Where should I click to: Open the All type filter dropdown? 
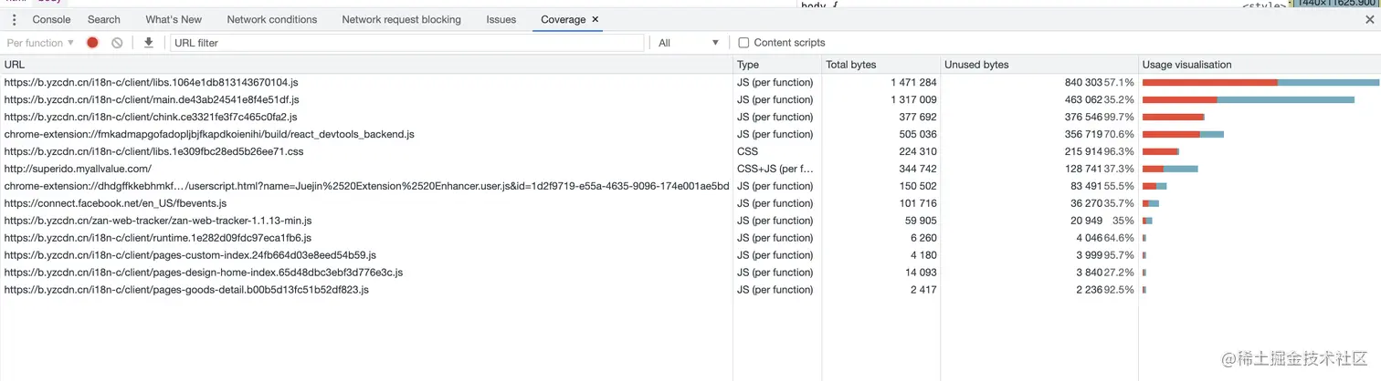(x=689, y=43)
